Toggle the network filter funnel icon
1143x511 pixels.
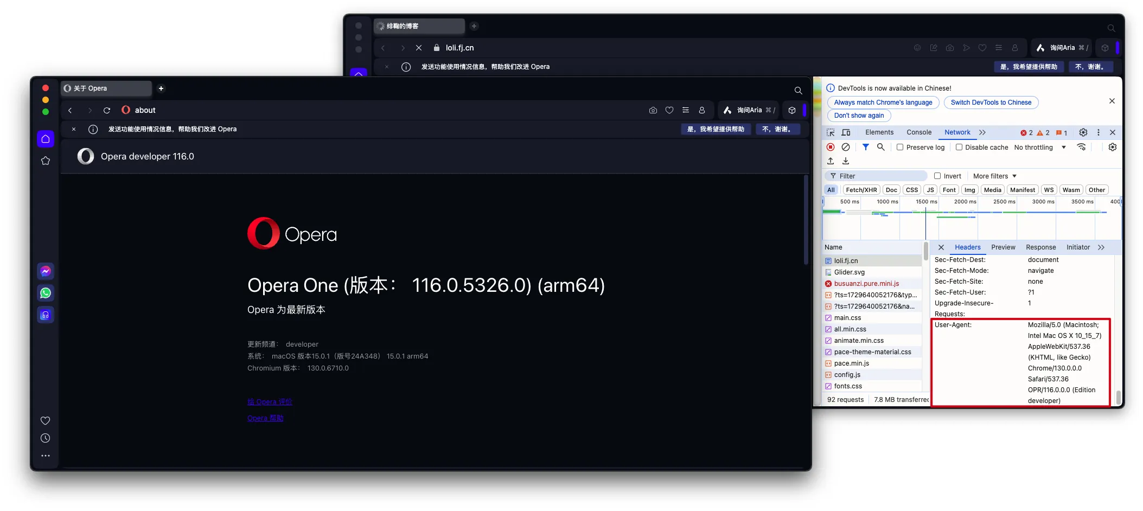click(866, 147)
